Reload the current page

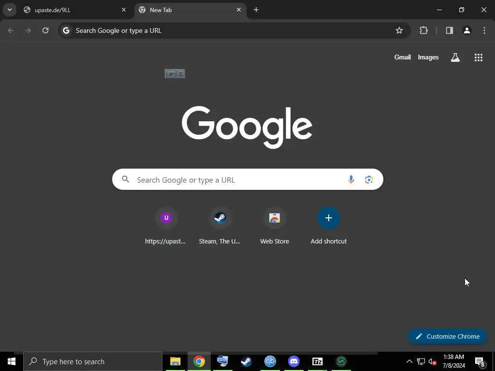45,30
